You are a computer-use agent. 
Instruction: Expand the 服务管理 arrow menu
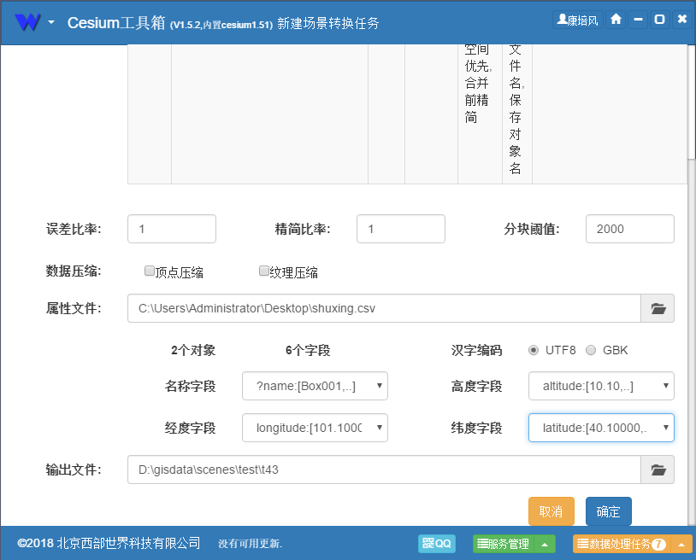click(x=545, y=544)
